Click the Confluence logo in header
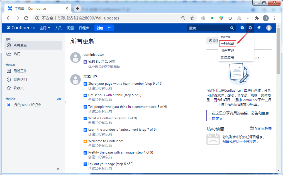 pyautogui.click(x=21, y=28)
